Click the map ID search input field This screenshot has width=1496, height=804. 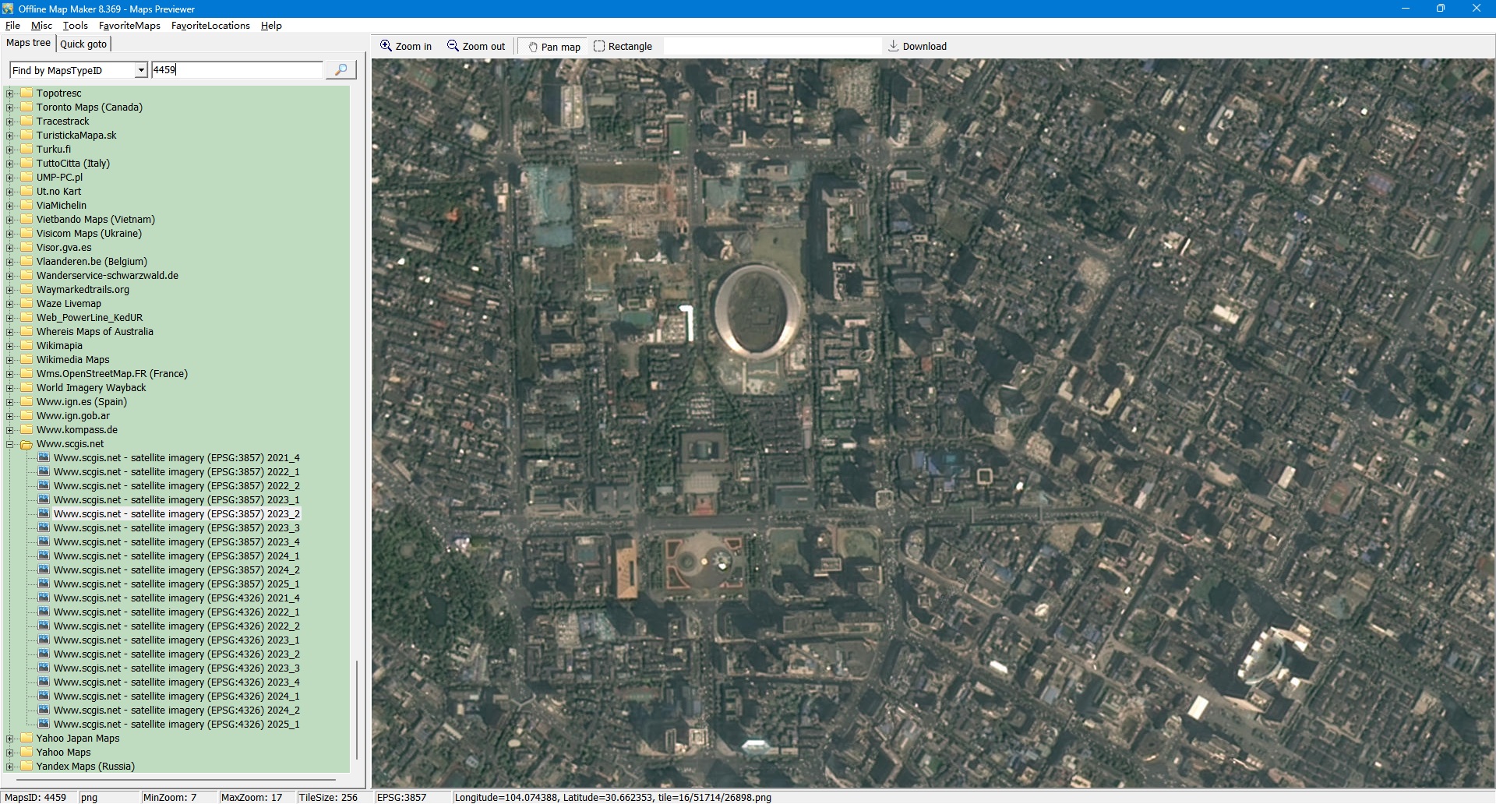tap(237, 70)
